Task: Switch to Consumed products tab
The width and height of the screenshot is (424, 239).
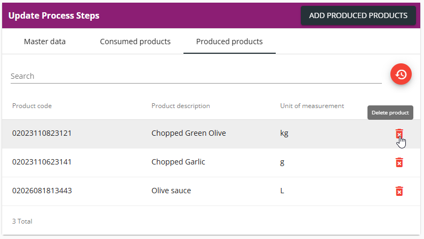Action: tap(135, 42)
